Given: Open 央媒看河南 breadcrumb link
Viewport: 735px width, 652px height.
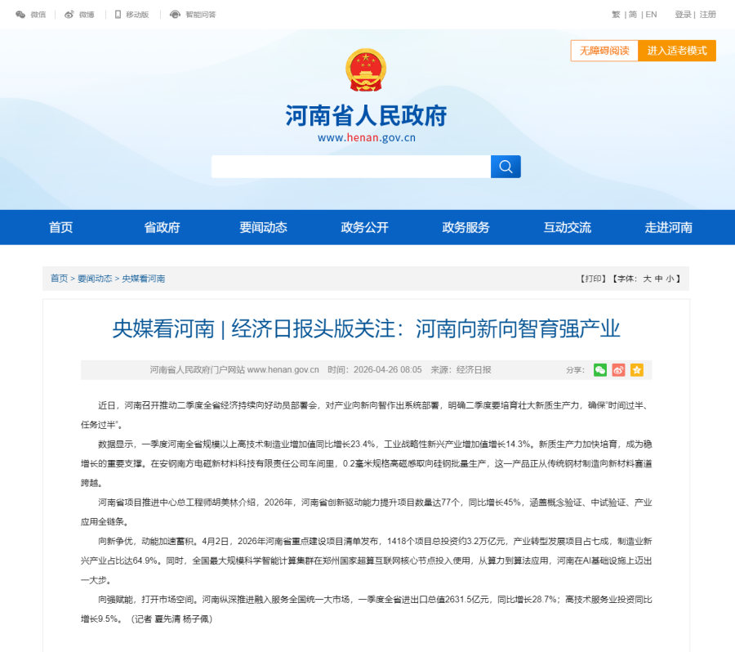Looking at the screenshot, I should point(144,279).
